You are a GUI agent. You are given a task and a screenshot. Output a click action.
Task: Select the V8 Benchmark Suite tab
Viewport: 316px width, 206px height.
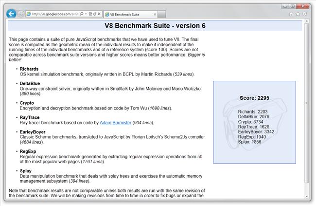130,14
